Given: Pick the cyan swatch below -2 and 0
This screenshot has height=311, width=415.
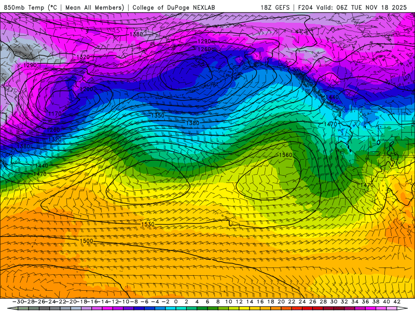Looking at the screenshot, I should [171, 308].
